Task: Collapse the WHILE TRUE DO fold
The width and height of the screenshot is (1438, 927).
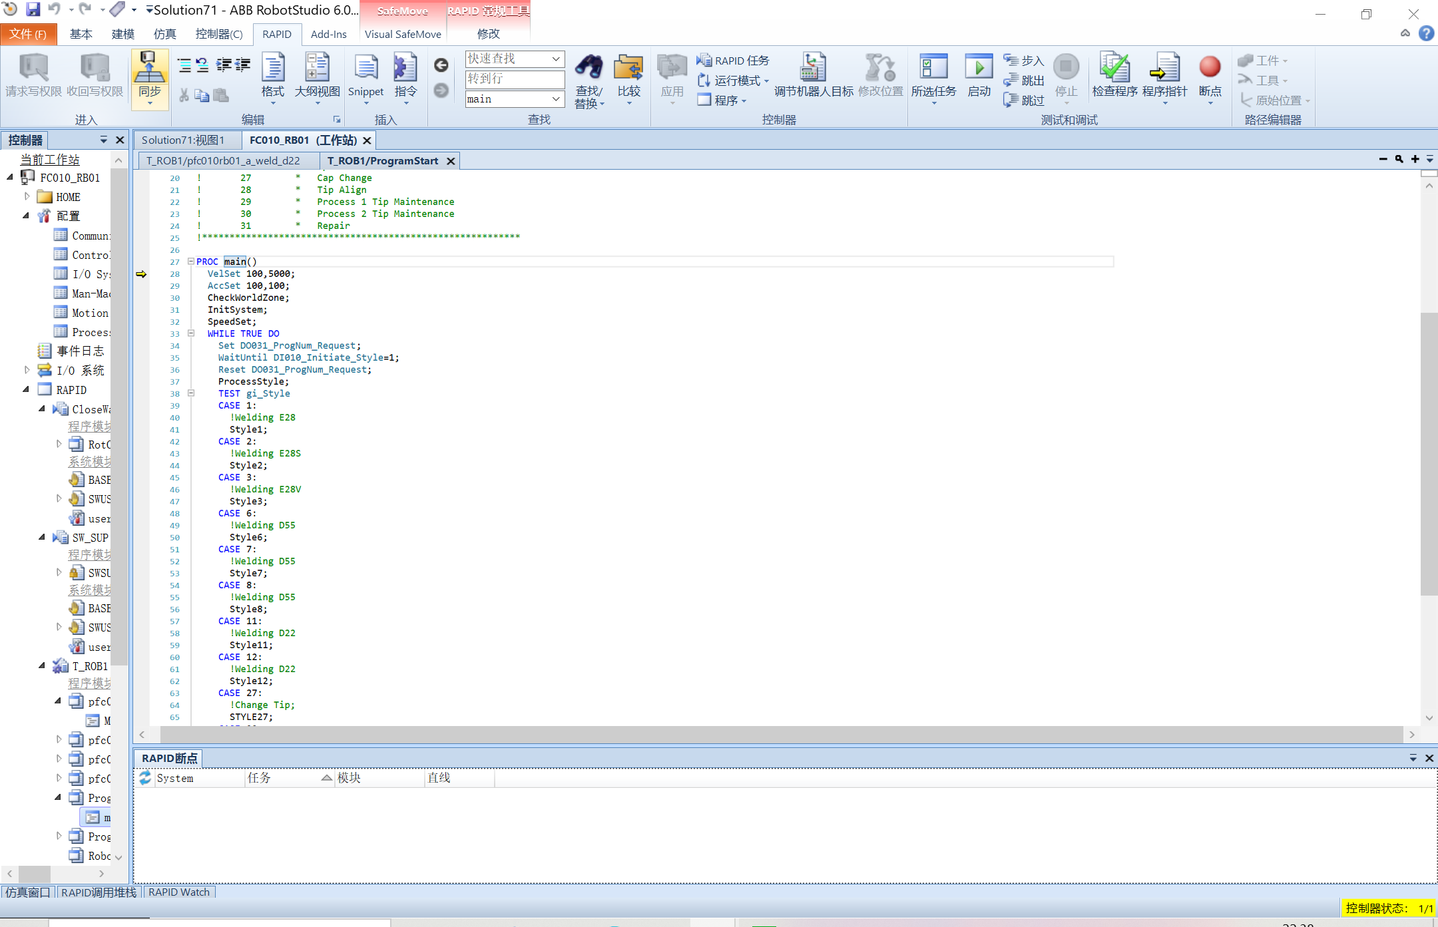Action: 191,333
